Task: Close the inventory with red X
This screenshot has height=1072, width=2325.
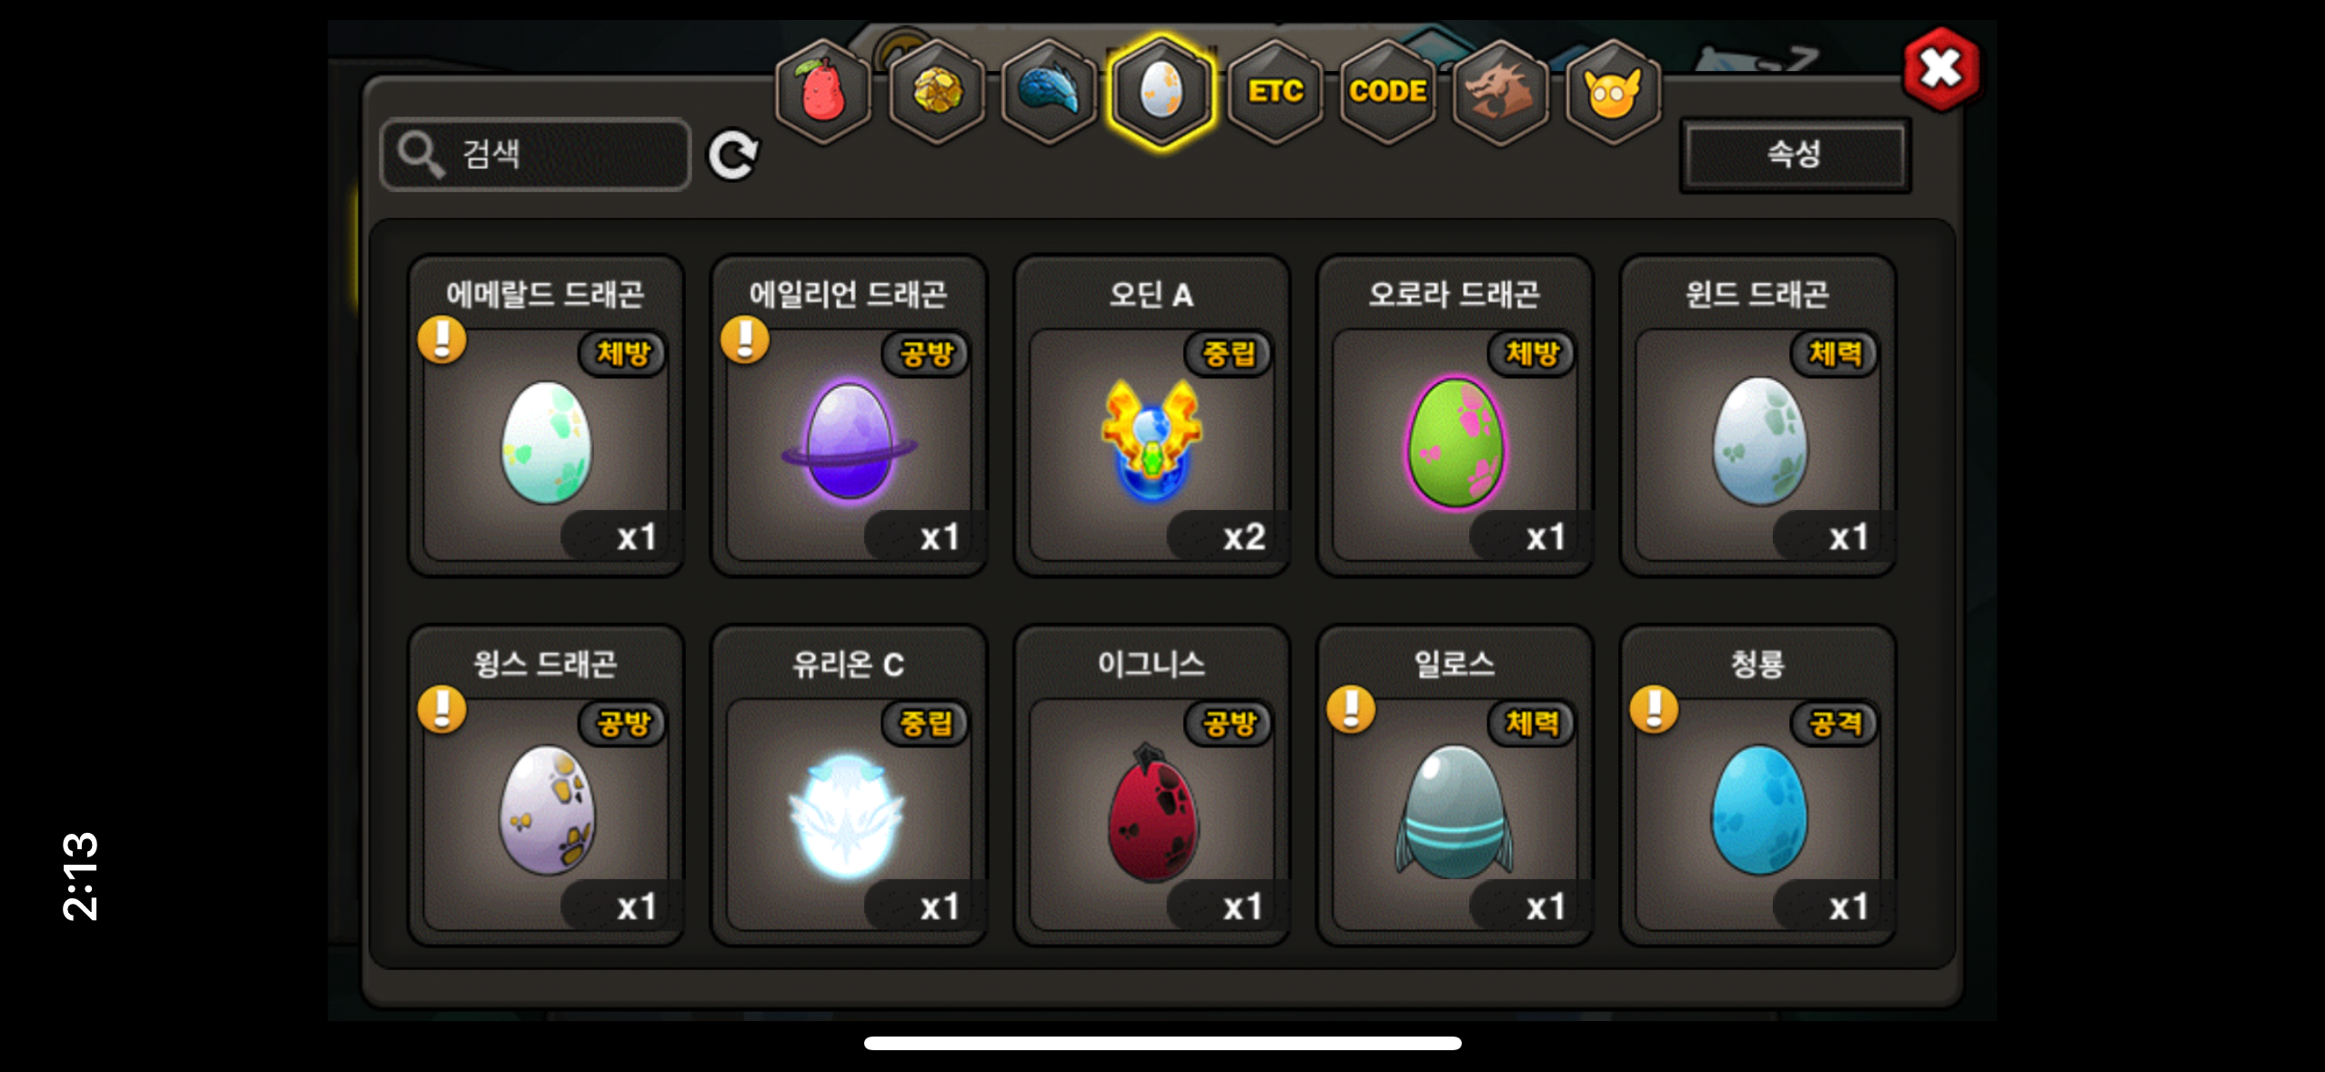Action: 1941,69
